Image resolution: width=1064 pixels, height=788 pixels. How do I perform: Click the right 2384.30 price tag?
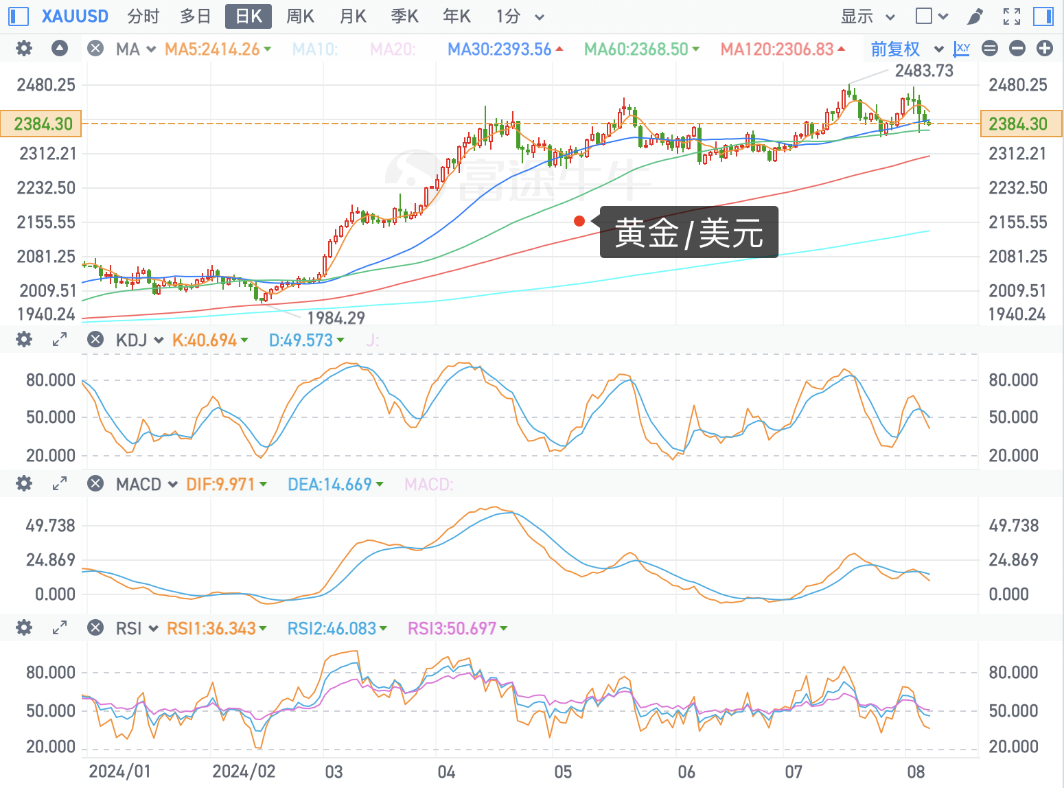pyautogui.click(x=1021, y=124)
